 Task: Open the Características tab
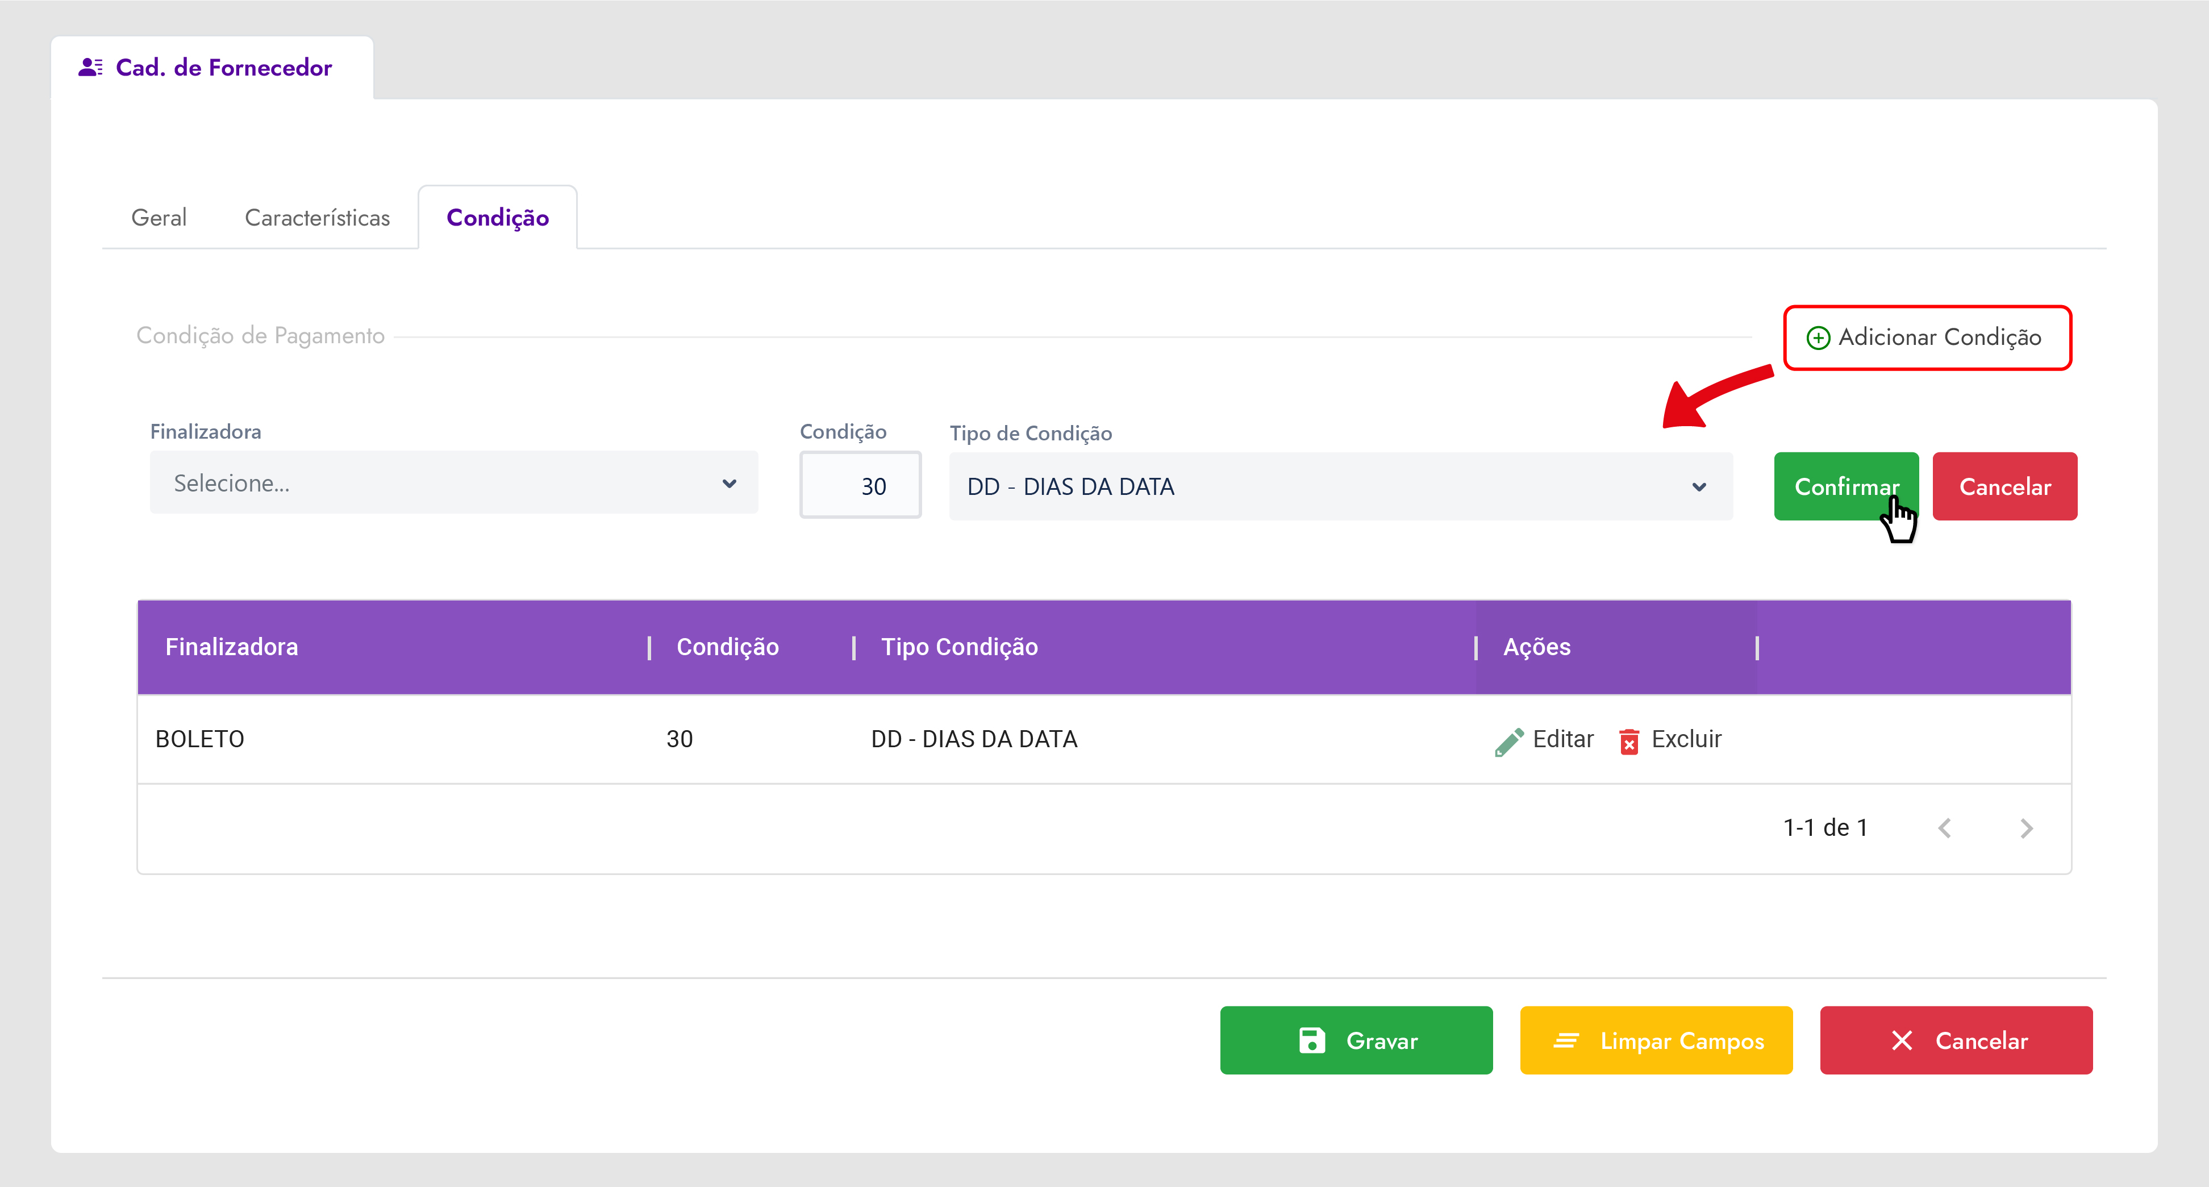point(316,218)
